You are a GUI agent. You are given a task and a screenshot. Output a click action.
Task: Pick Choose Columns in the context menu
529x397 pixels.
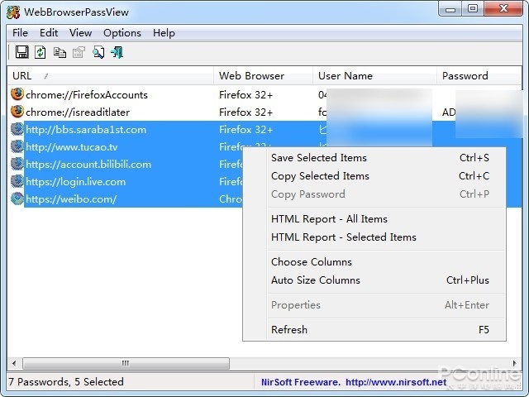311,262
